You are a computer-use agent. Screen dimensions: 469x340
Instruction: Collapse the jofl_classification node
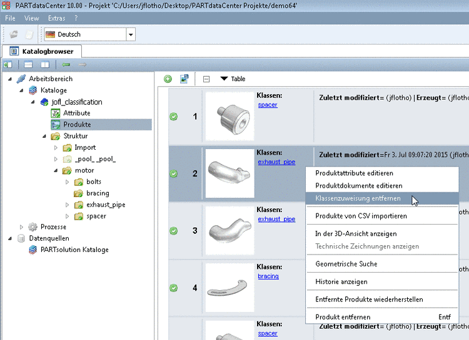33,102
